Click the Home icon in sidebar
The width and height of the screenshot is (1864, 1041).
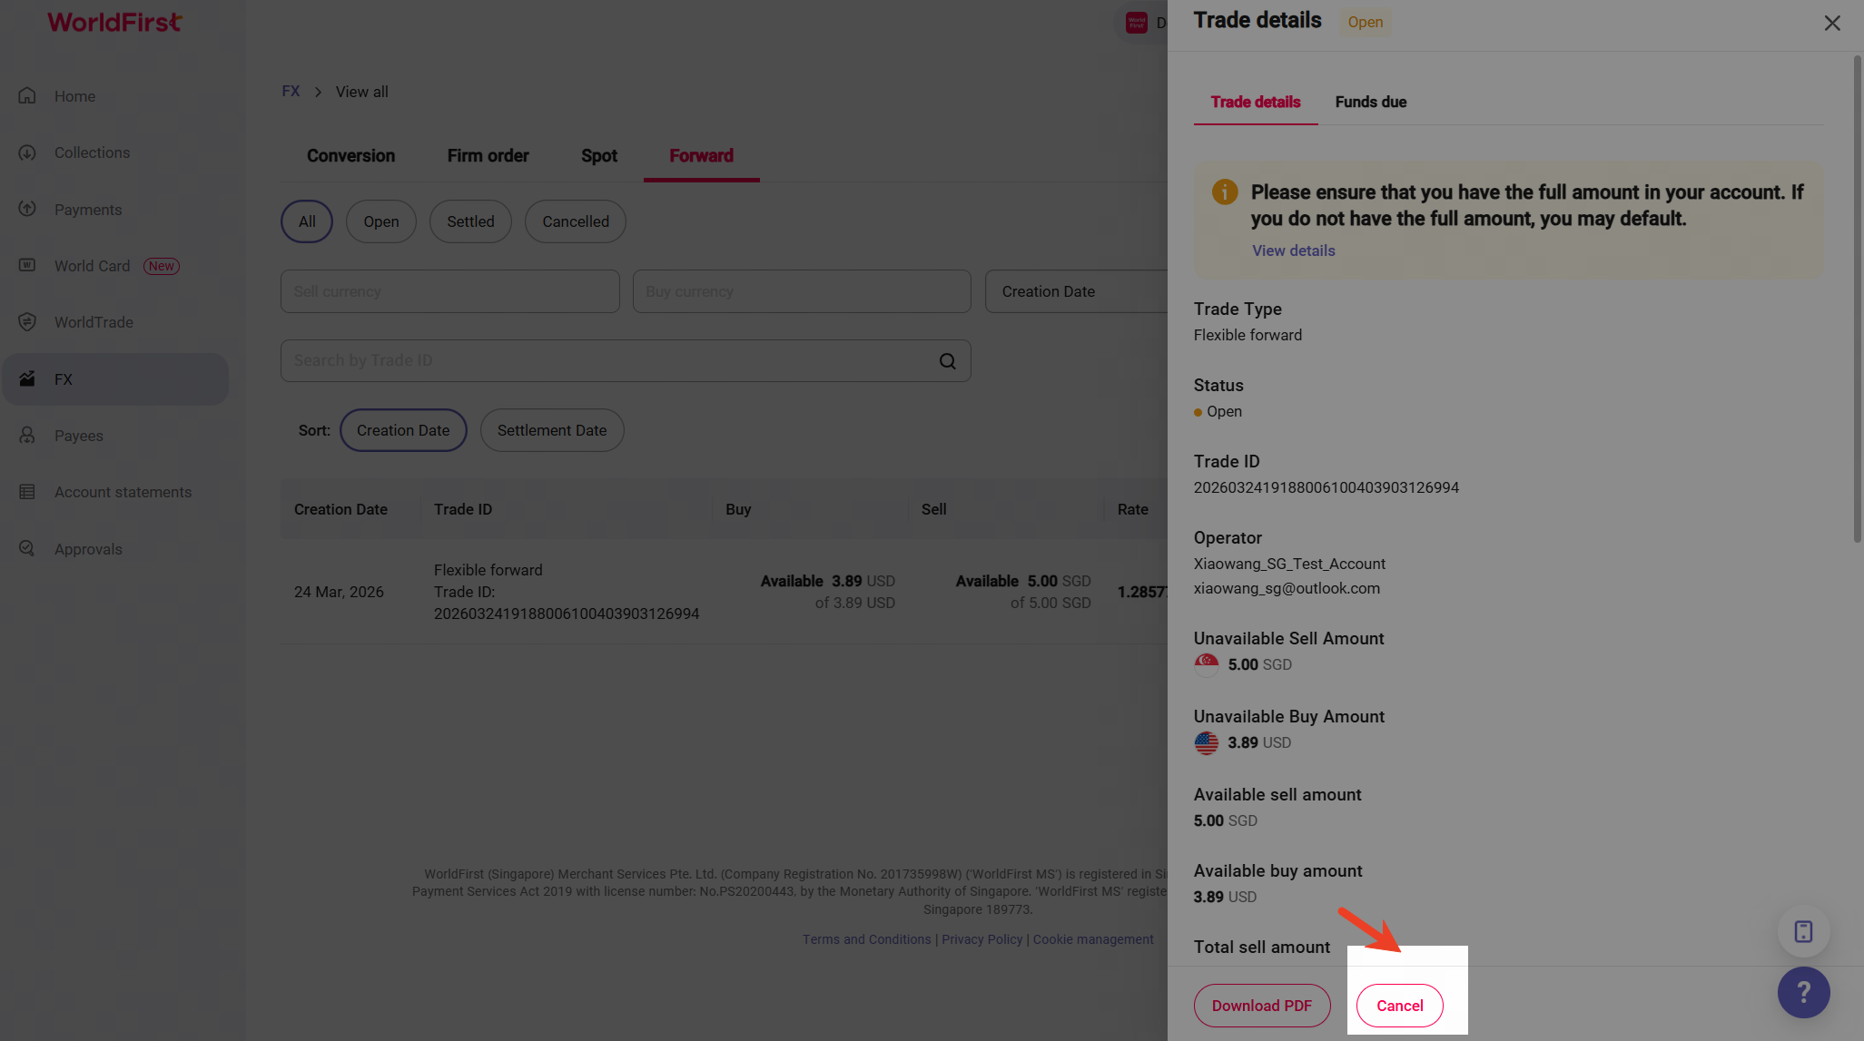(x=27, y=96)
